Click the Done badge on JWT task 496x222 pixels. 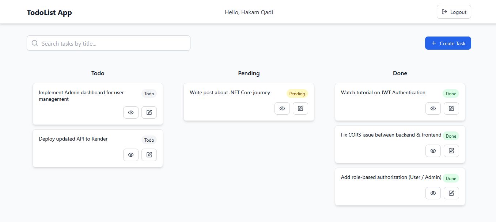(x=451, y=94)
